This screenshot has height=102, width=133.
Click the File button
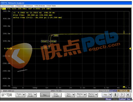pos(105,95)
